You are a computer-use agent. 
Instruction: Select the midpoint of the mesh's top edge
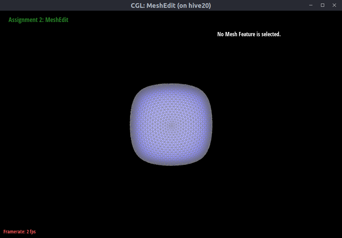(x=171, y=84)
